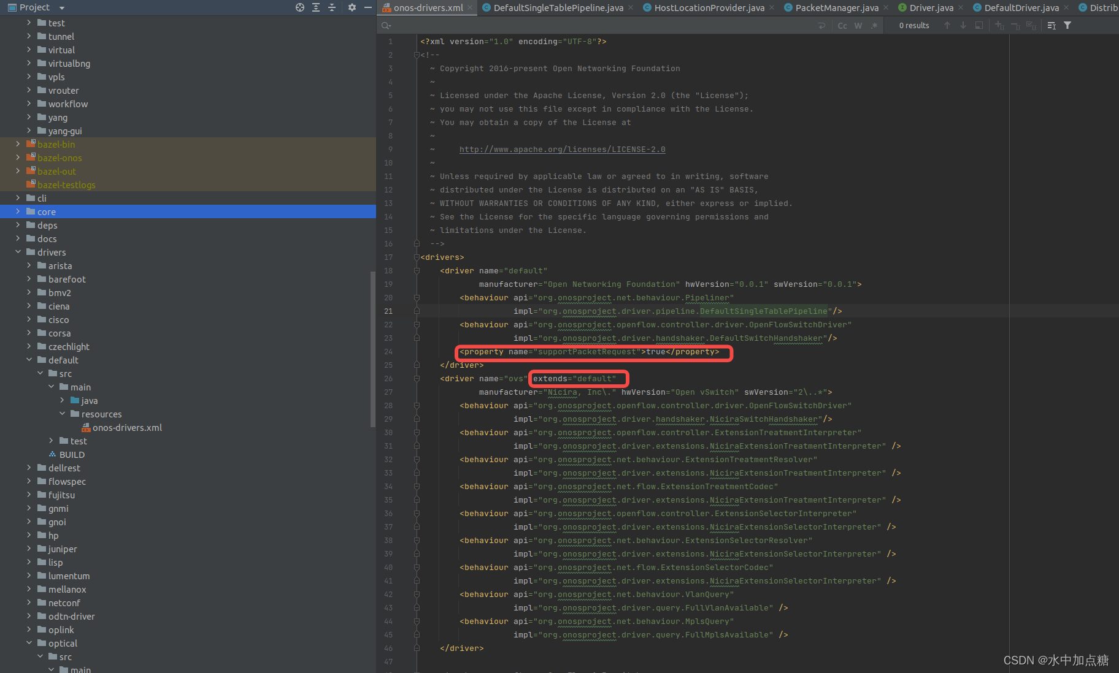Open the Project view mode dropdown
This screenshot has height=673, width=1119.
coord(62,8)
